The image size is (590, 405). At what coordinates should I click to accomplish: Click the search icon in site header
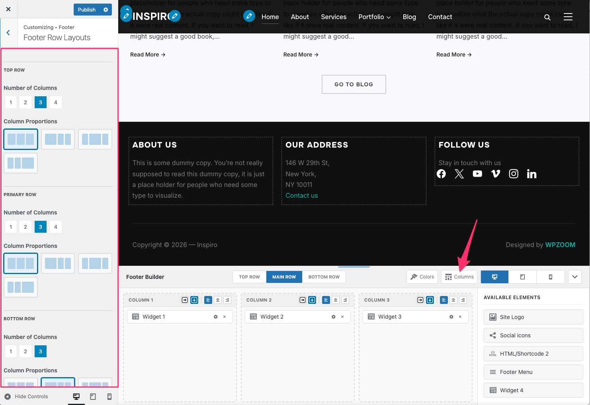(x=547, y=17)
